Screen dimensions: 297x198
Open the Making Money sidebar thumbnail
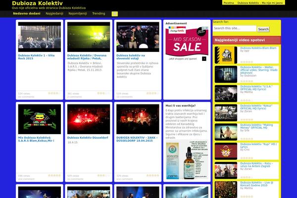click(x=226, y=132)
